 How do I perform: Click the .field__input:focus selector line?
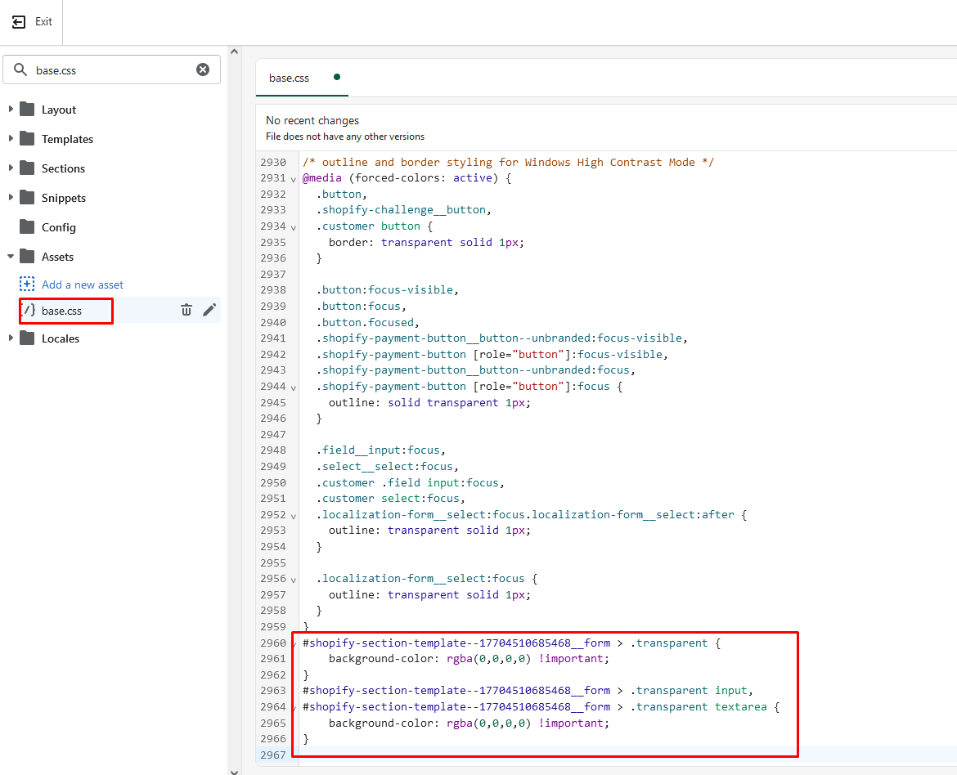pyautogui.click(x=381, y=450)
